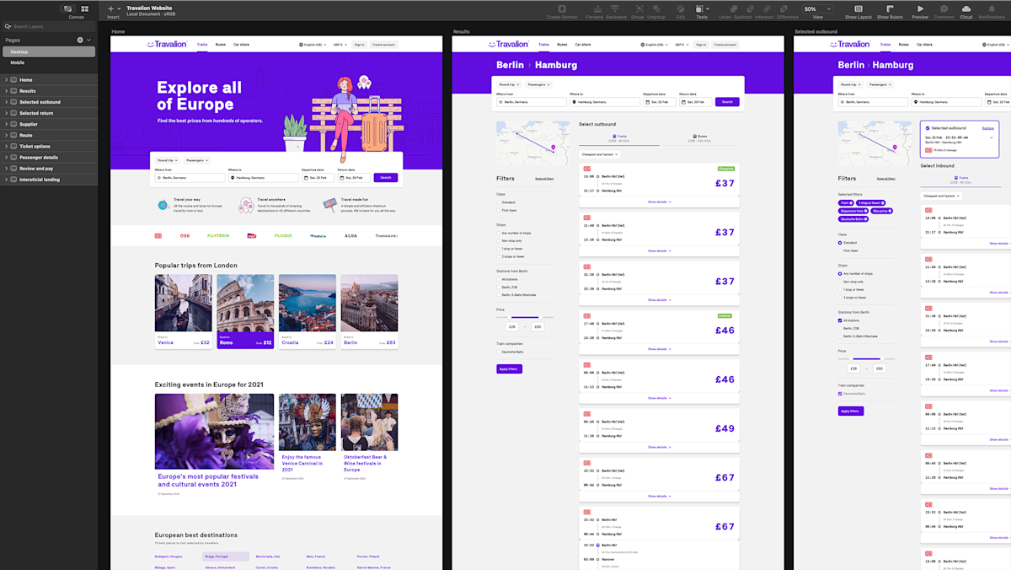Check Berlin, ZOB box in Results filters
The width and height of the screenshot is (1011, 570).
click(x=499, y=287)
